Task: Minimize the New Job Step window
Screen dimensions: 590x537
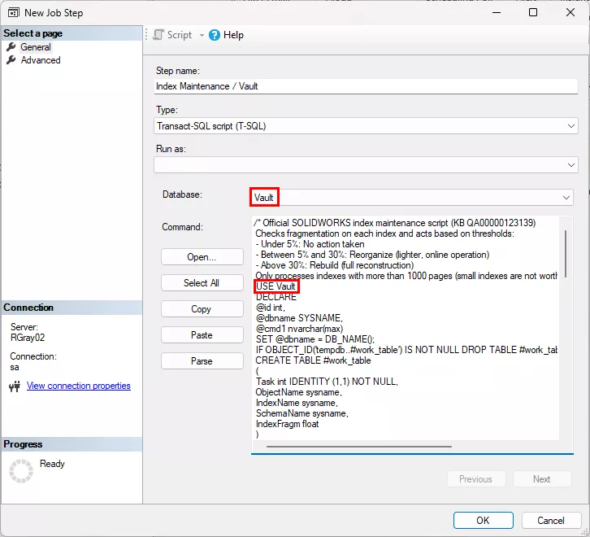Action: (497, 12)
